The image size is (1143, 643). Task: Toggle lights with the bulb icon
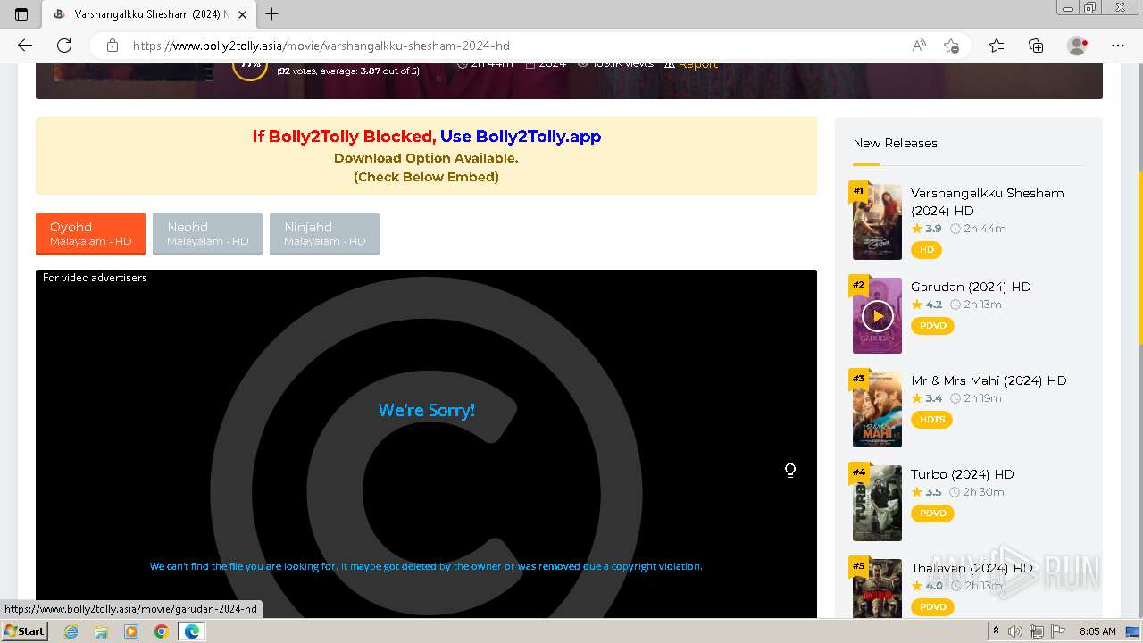pos(790,471)
